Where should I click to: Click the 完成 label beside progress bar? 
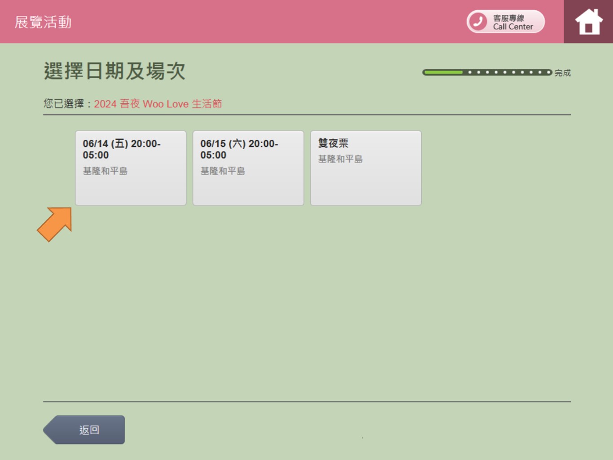tap(562, 73)
